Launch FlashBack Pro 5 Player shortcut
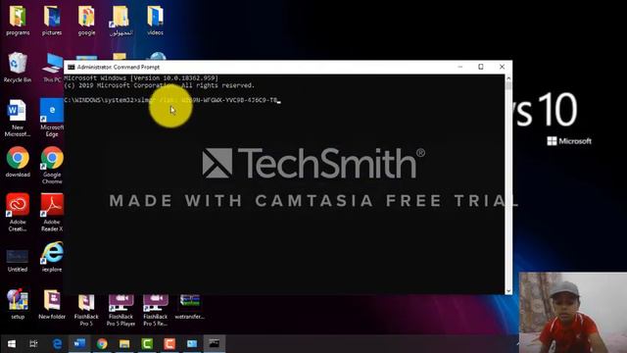 (121, 310)
